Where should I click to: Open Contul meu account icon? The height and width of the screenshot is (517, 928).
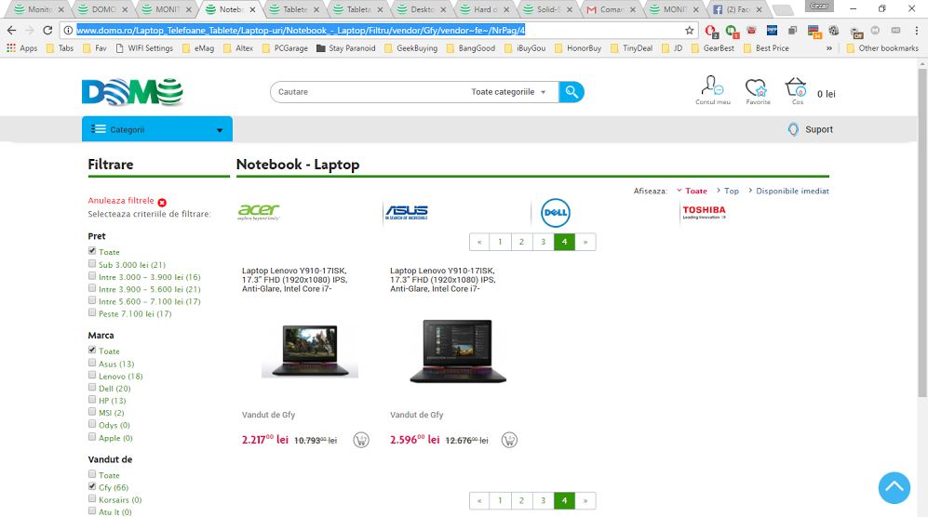point(712,90)
